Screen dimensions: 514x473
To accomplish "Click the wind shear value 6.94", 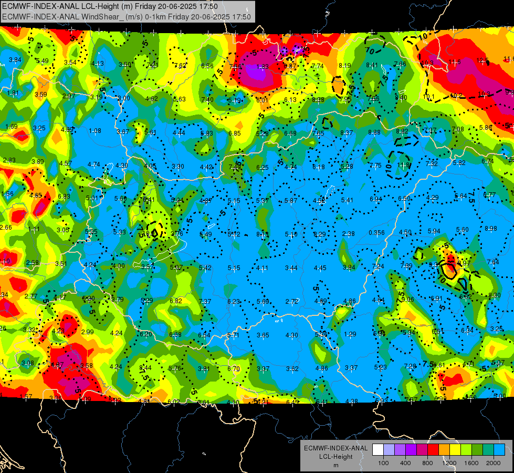I will pos(376,199).
